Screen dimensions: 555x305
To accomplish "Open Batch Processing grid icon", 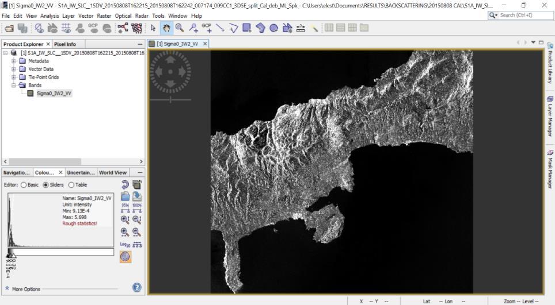I will [136, 28].
